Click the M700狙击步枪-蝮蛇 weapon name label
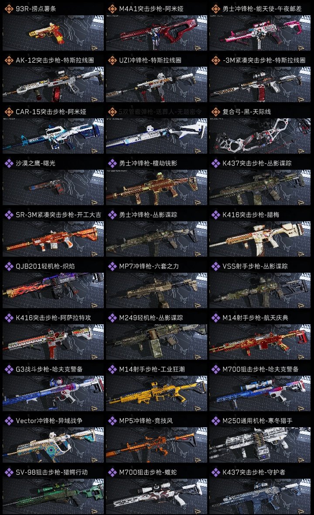Viewport: 314px width, 515px height. click(x=148, y=472)
